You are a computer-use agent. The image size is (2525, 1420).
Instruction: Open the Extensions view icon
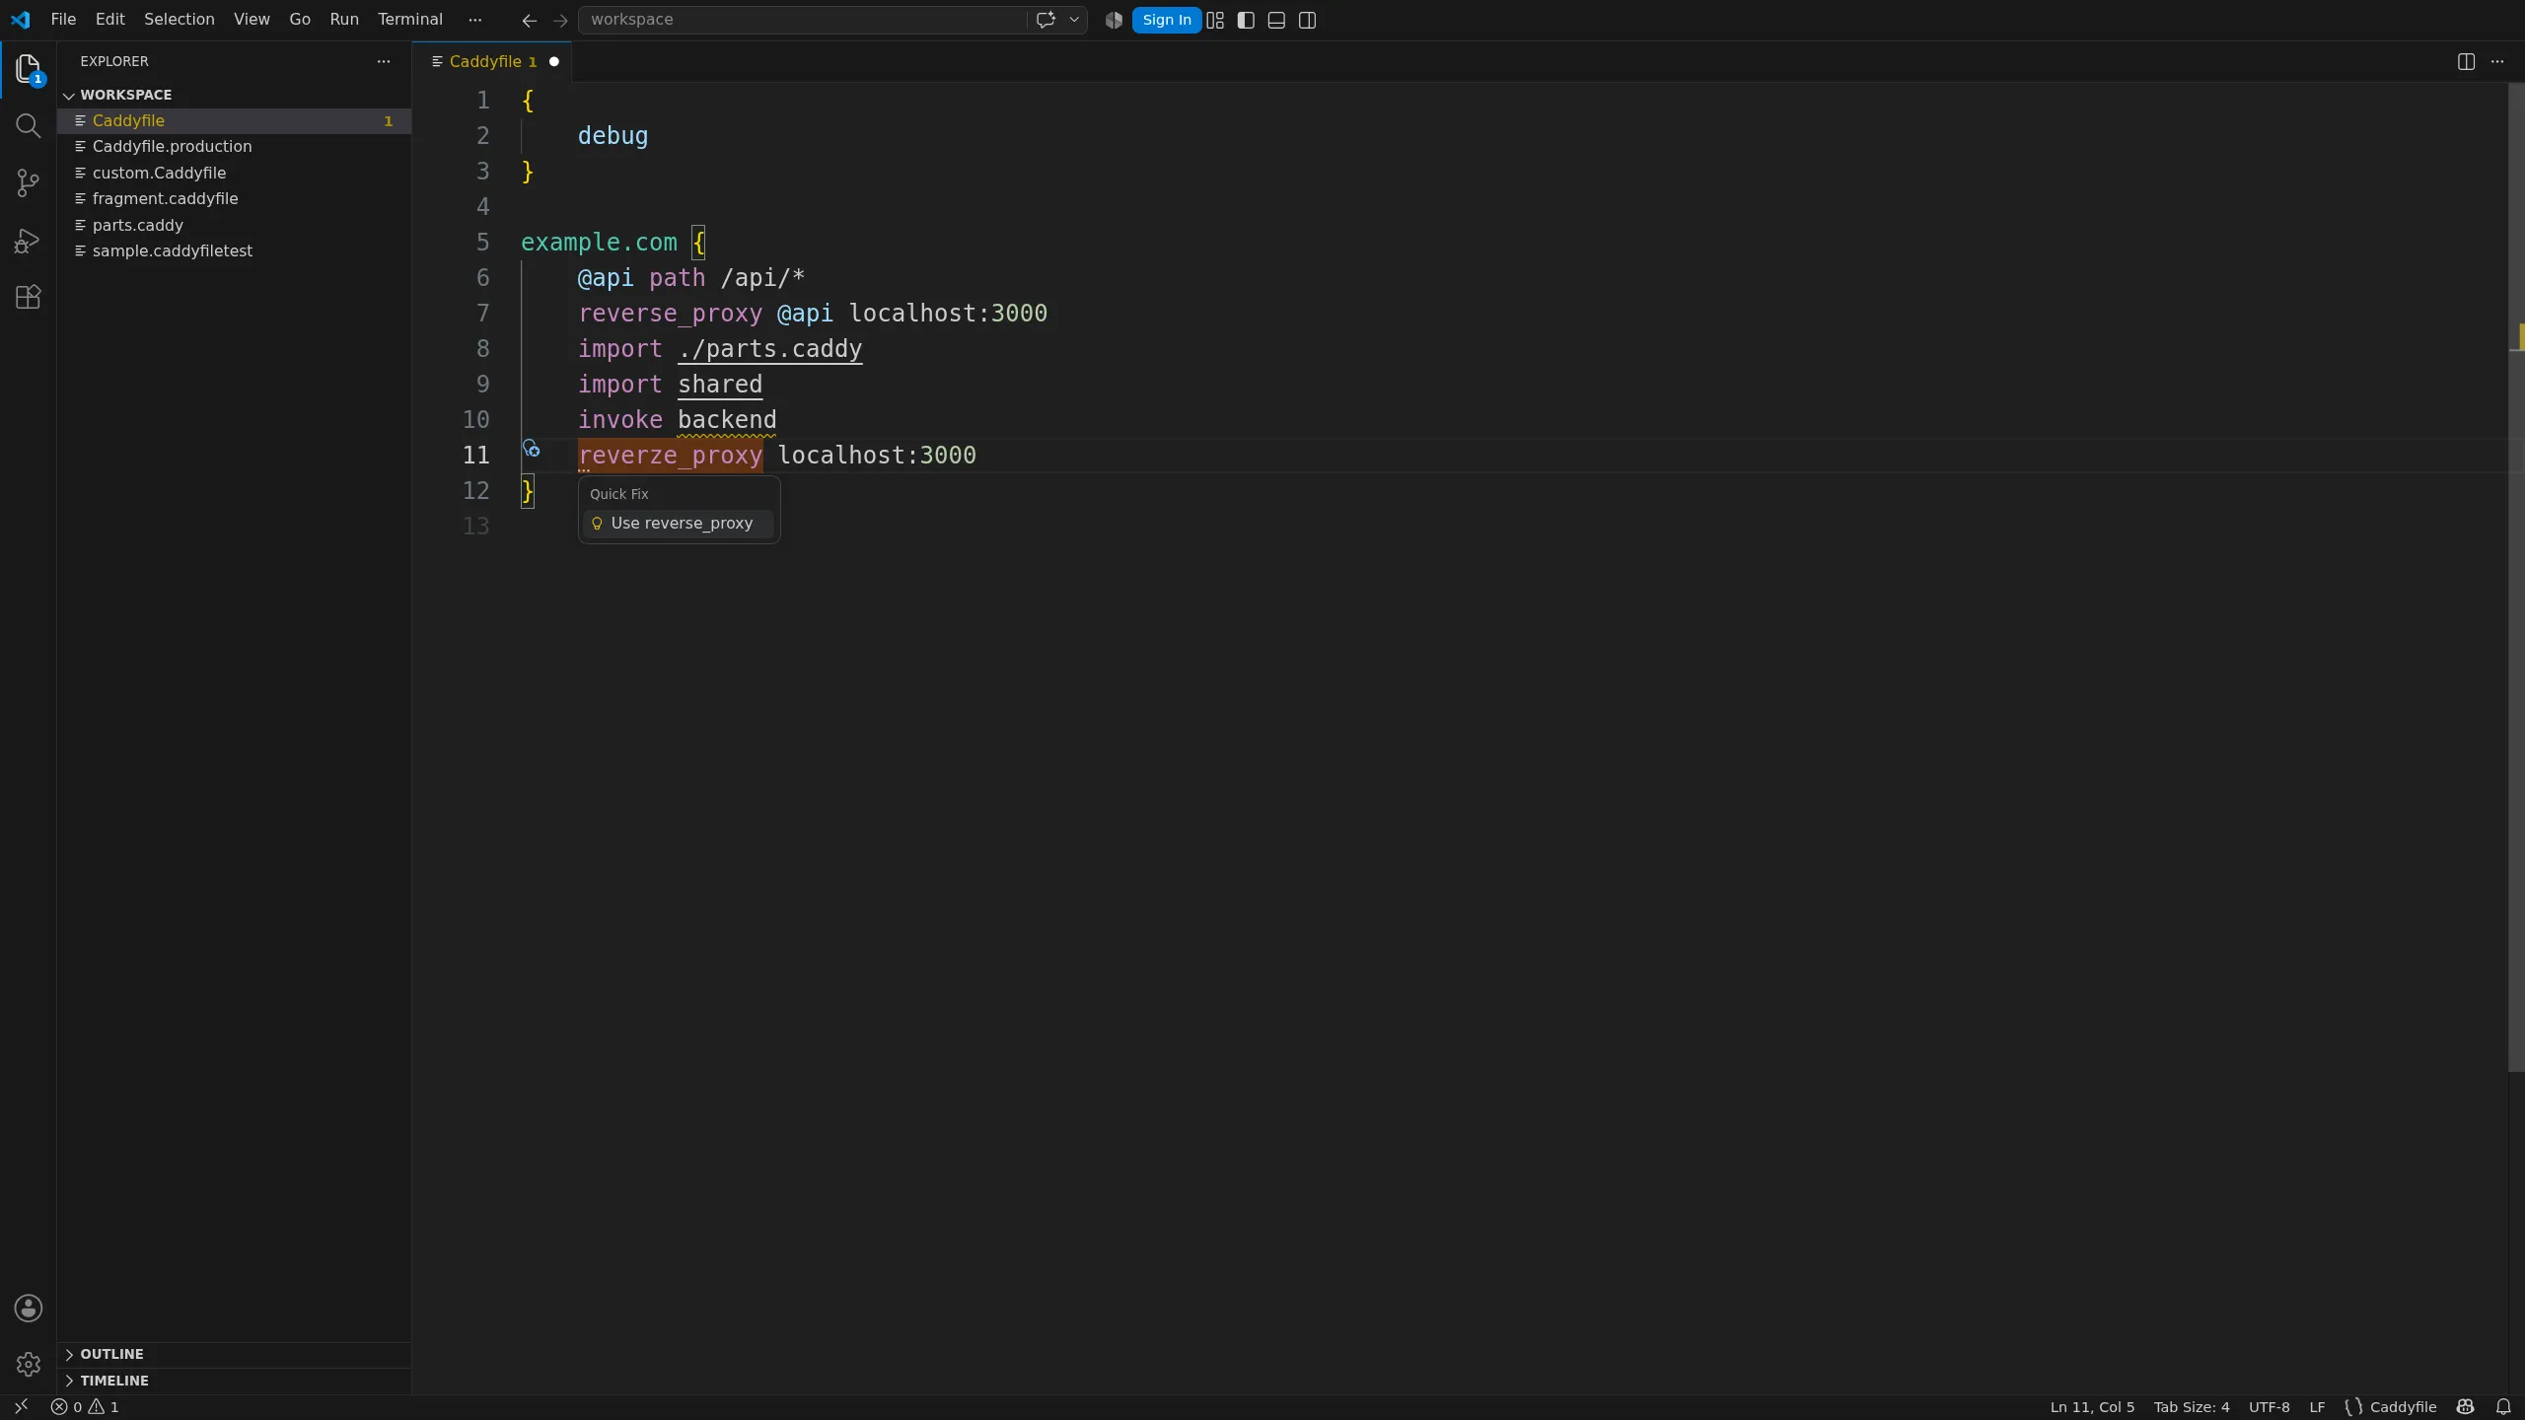click(x=28, y=298)
